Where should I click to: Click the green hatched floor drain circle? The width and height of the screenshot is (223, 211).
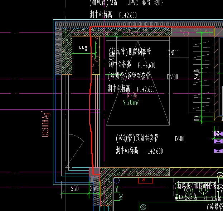coord(143,207)
